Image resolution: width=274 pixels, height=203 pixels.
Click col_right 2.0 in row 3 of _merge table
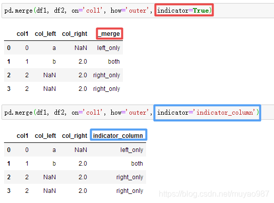(83, 89)
